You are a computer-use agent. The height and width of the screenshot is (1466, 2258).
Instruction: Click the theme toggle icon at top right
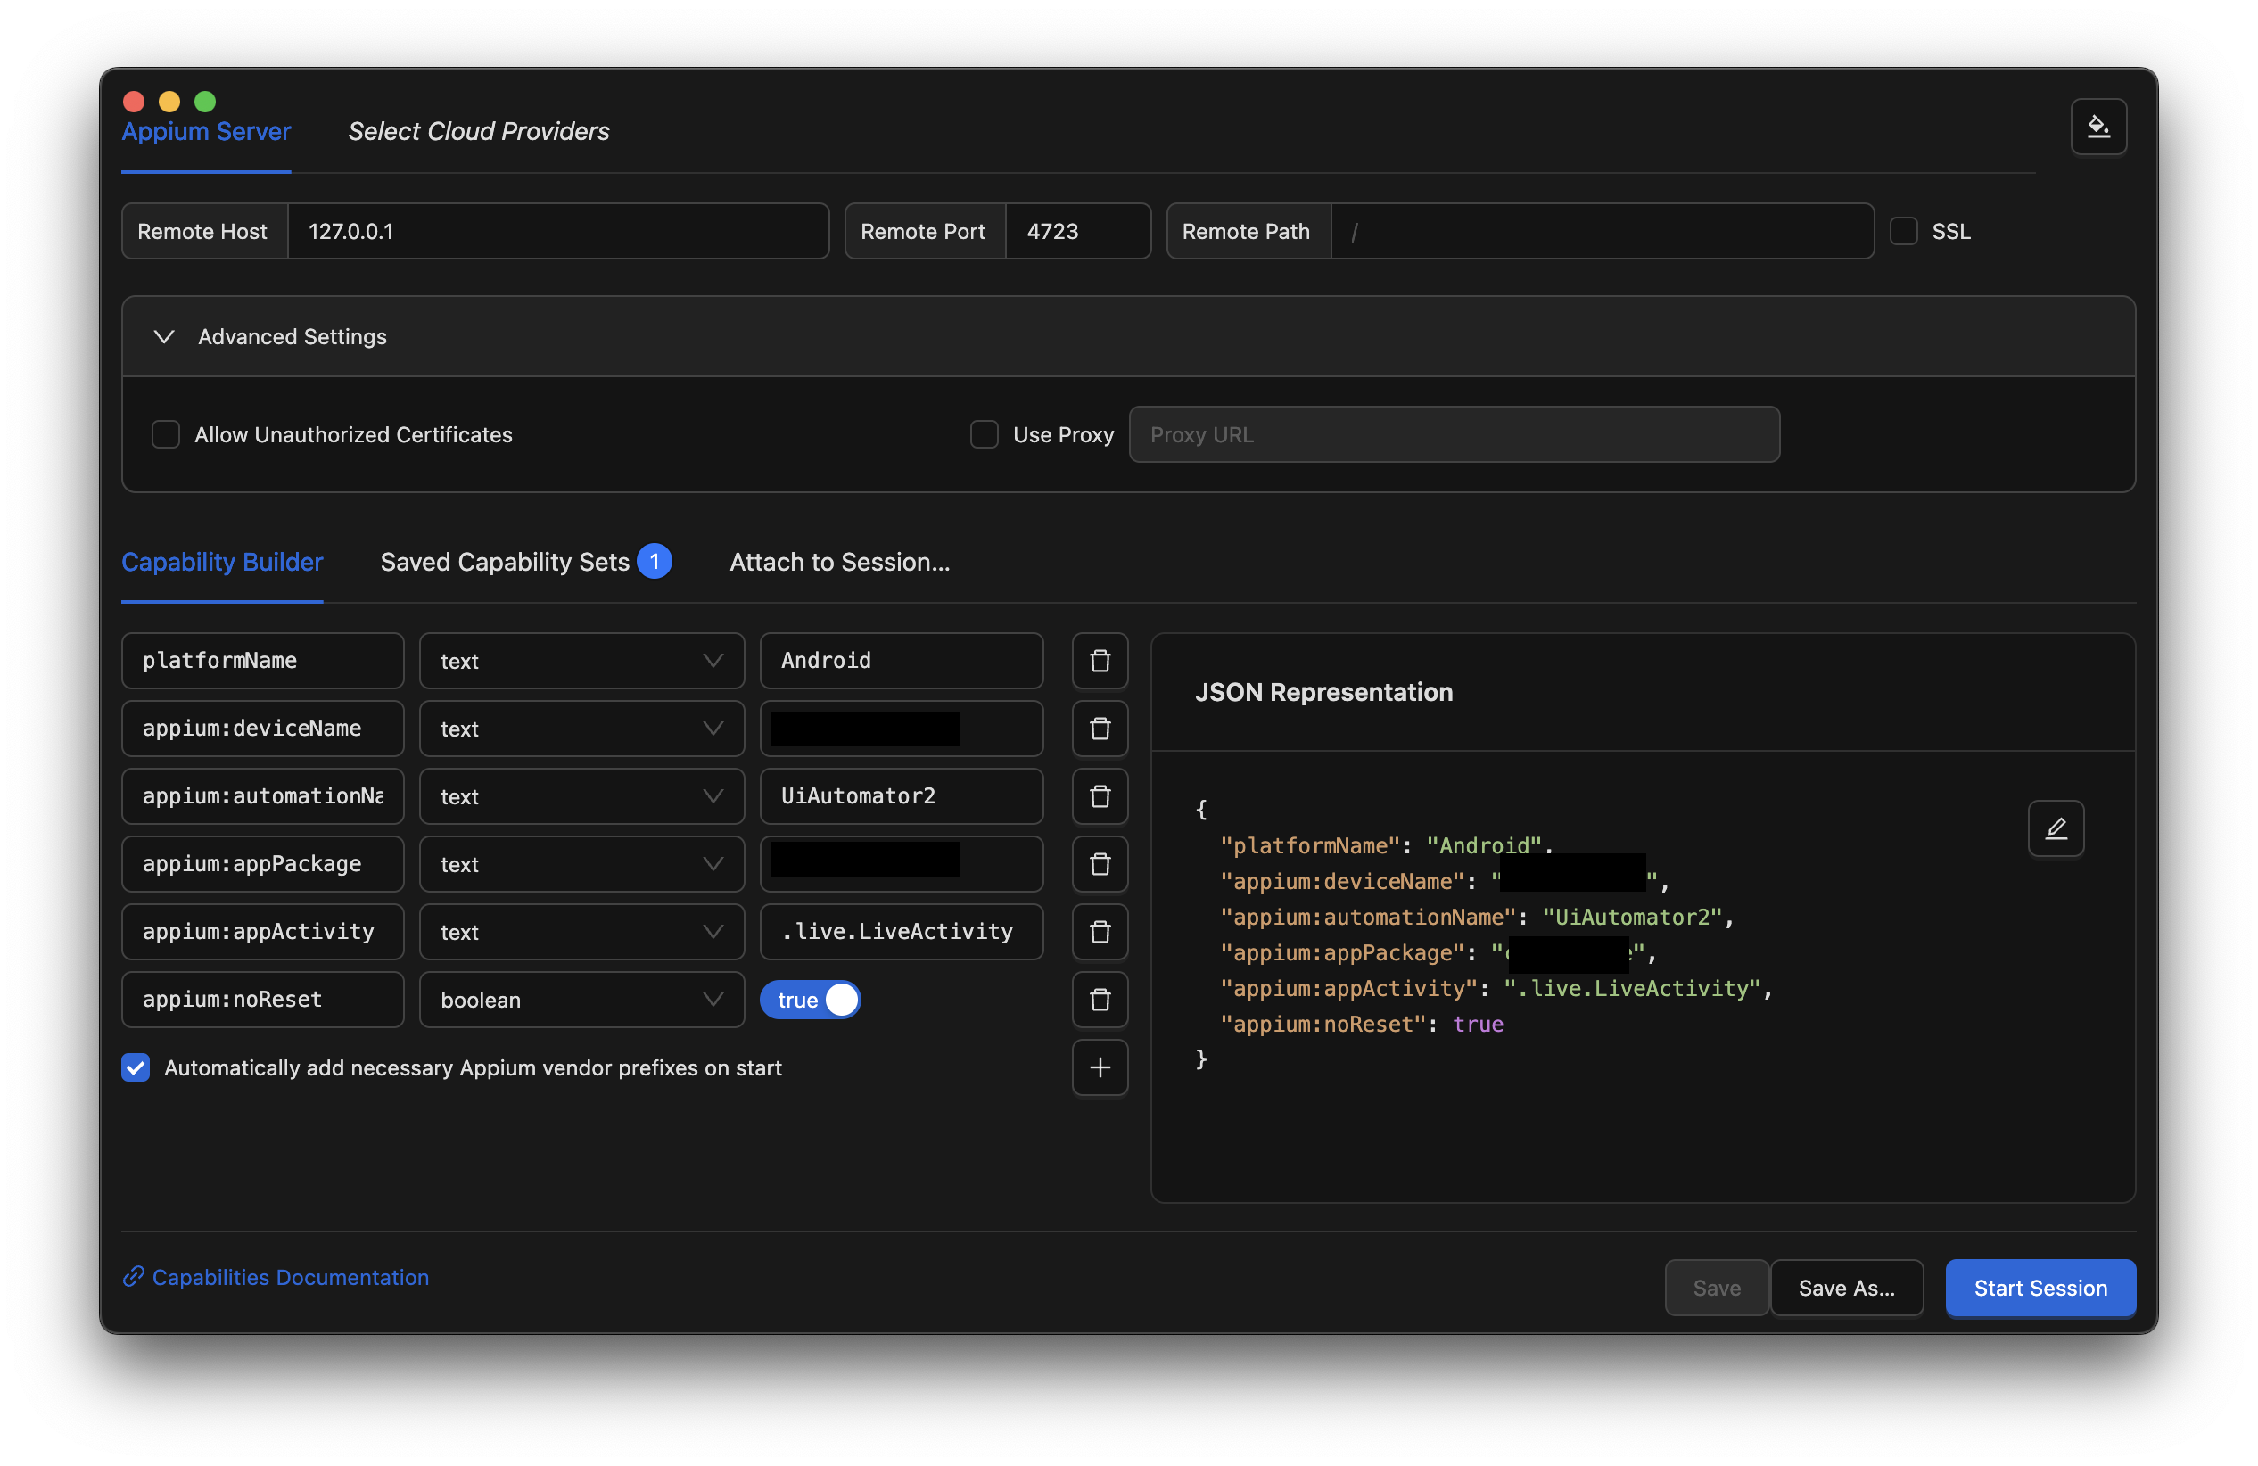(x=2097, y=127)
